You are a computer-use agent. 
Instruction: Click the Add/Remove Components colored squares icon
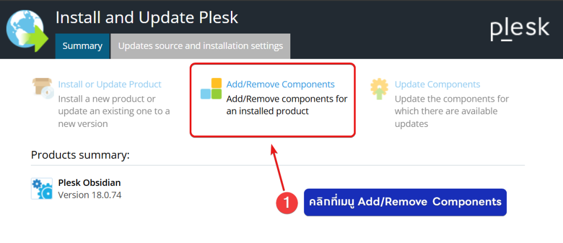click(x=211, y=89)
